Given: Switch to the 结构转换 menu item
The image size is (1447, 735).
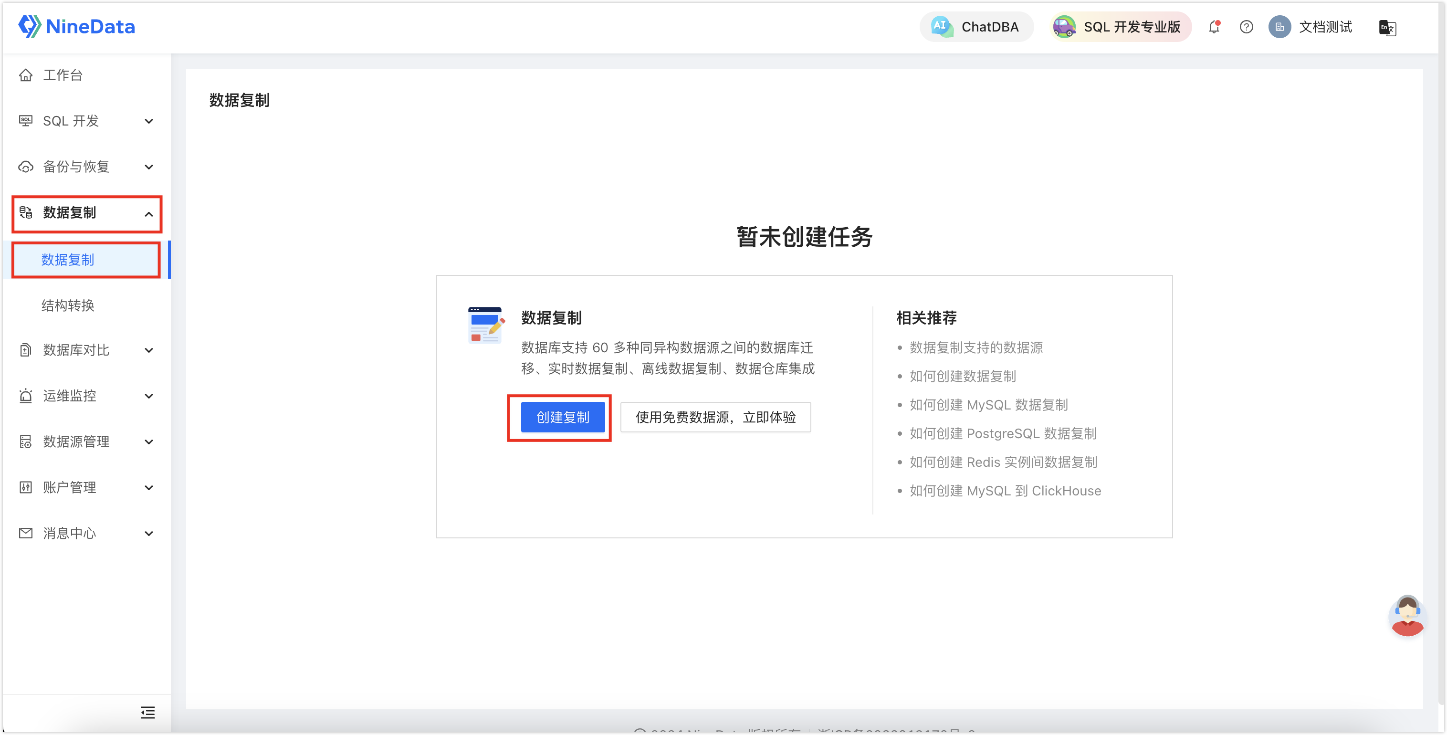Looking at the screenshot, I should [69, 305].
